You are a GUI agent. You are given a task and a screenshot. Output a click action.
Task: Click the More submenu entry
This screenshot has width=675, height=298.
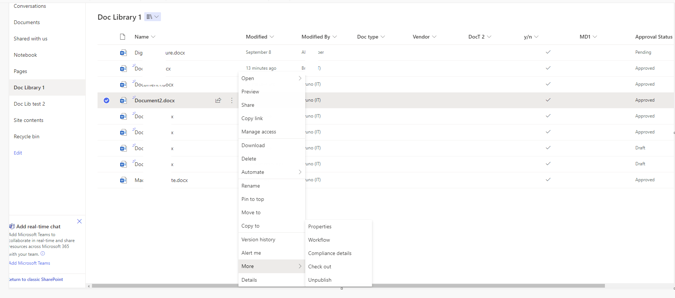coord(271,266)
